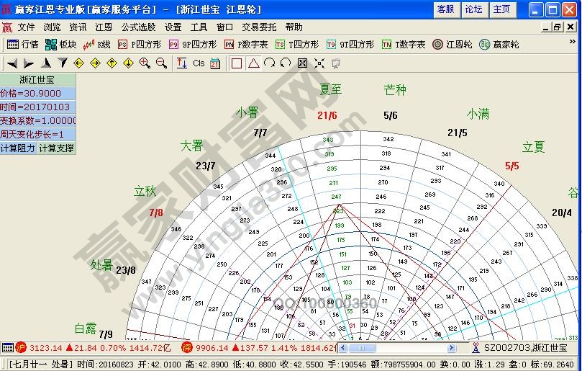Click the horizontal scrollbar left arrow

(x=343, y=348)
